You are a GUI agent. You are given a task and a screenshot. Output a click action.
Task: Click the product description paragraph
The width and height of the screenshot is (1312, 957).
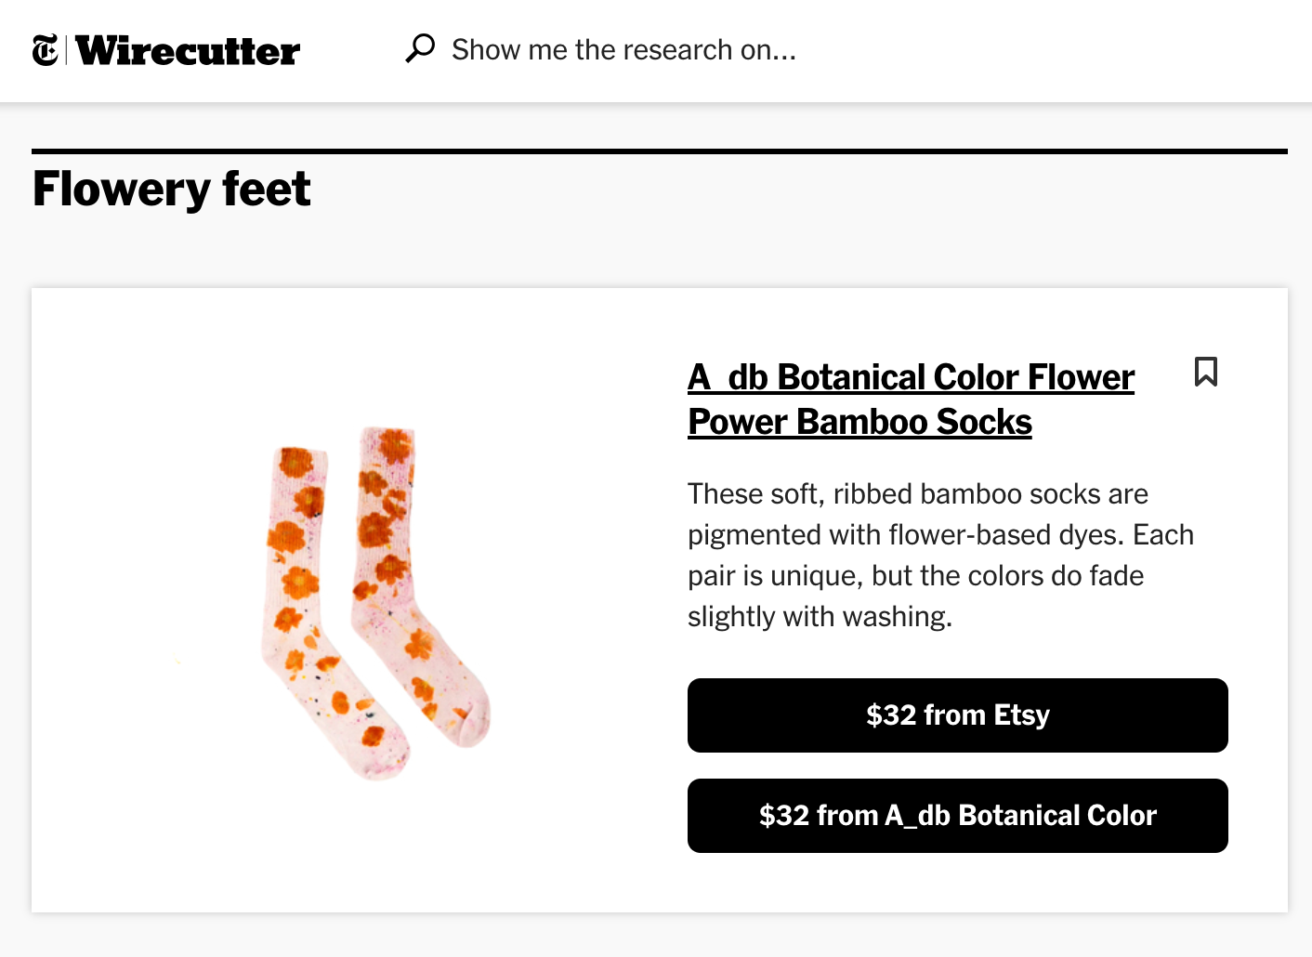(938, 555)
